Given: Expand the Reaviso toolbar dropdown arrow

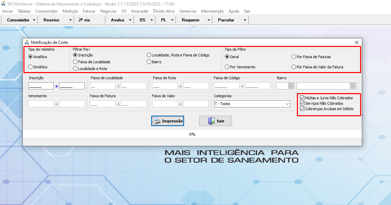Looking at the screenshot, I should coord(71,20).
